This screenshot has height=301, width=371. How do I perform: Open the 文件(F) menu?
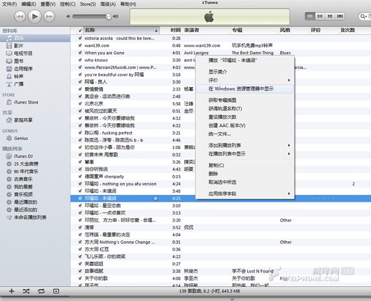(9, 4)
